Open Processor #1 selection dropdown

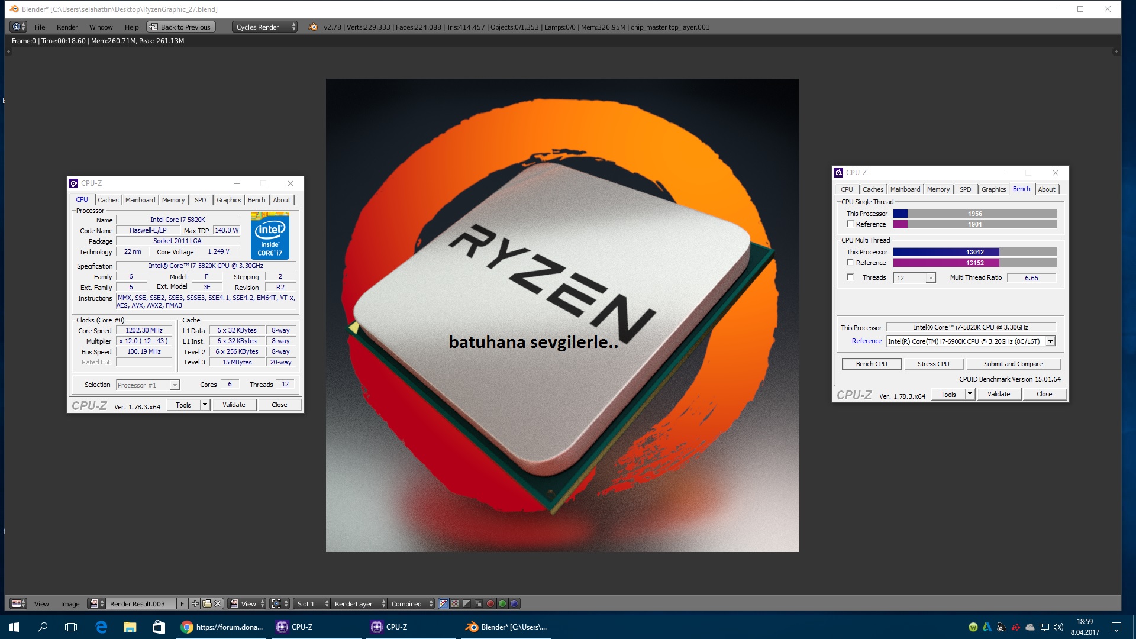[x=148, y=385]
